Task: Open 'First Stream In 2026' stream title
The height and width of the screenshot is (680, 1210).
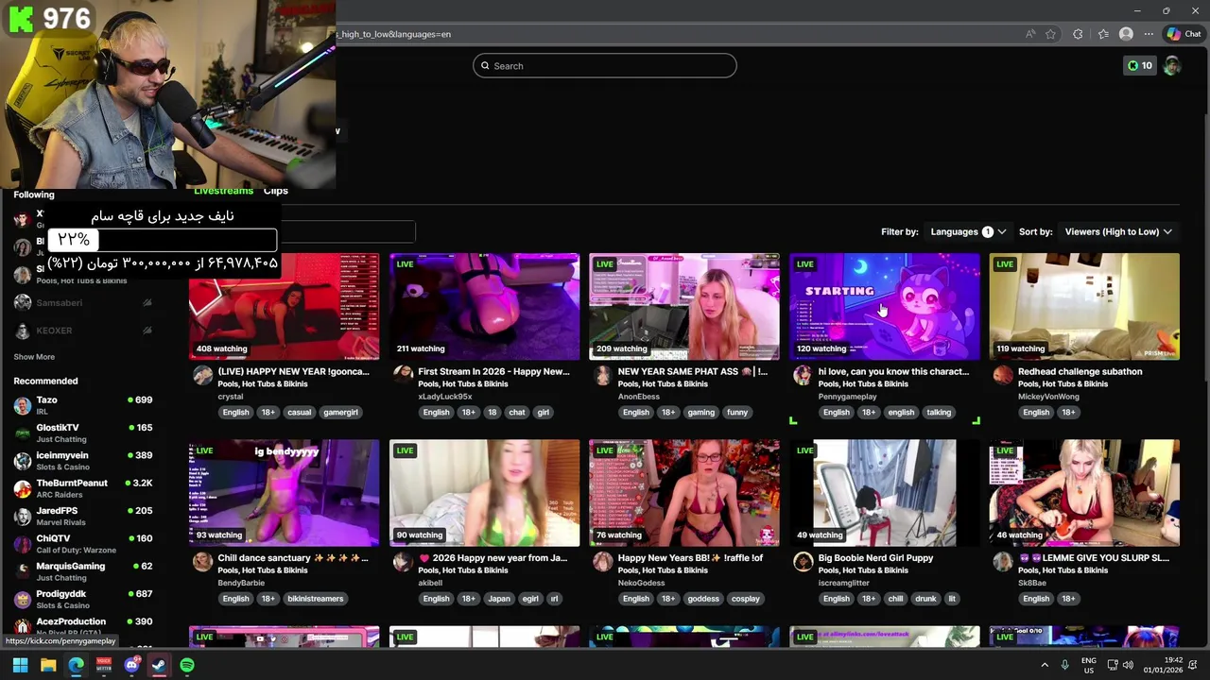Action: tap(493, 371)
